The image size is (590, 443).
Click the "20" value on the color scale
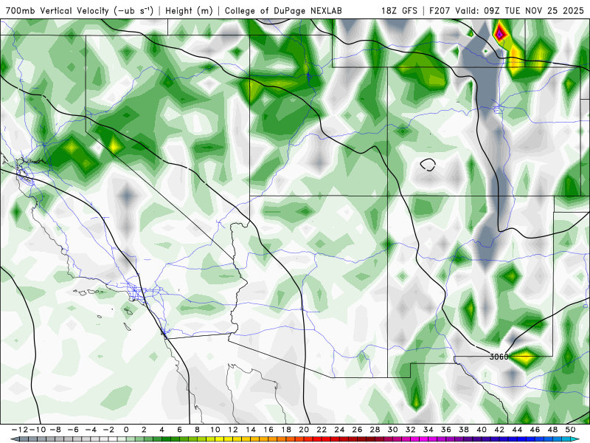coord(304,430)
